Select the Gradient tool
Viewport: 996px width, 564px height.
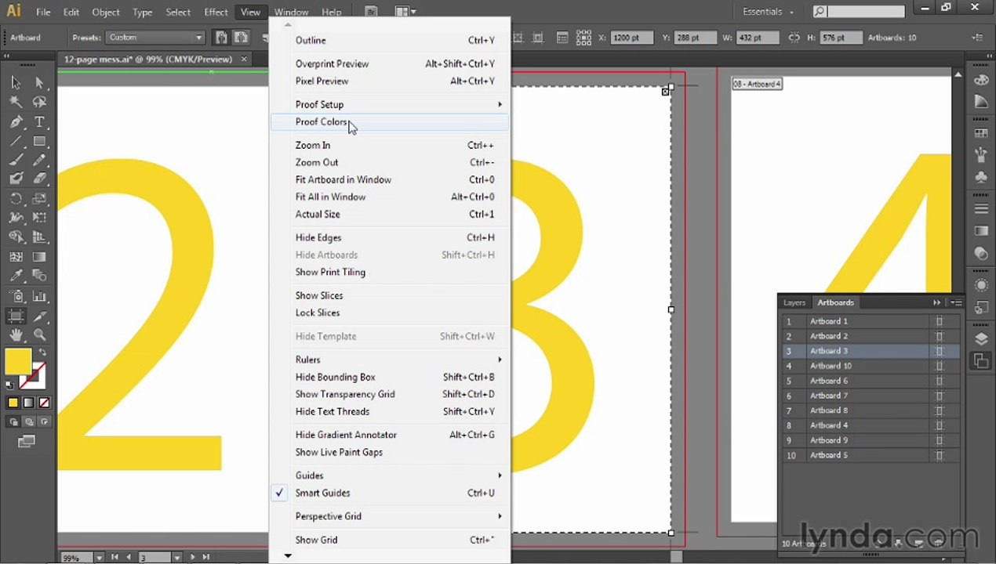pyautogui.click(x=39, y=257)
